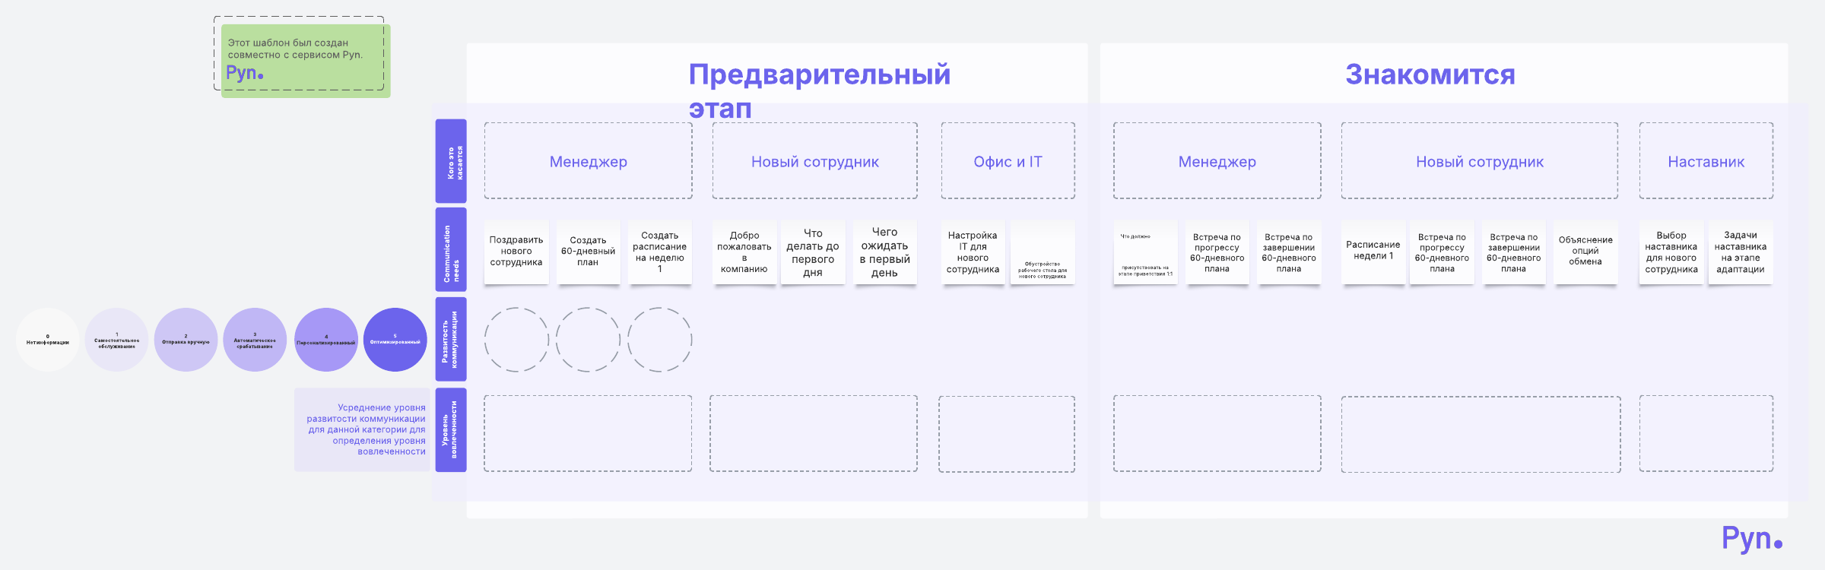Select the 'Добро пожаловать в компанию' note
Screen dimensions: 1825x570
click(x=744, y=252)
